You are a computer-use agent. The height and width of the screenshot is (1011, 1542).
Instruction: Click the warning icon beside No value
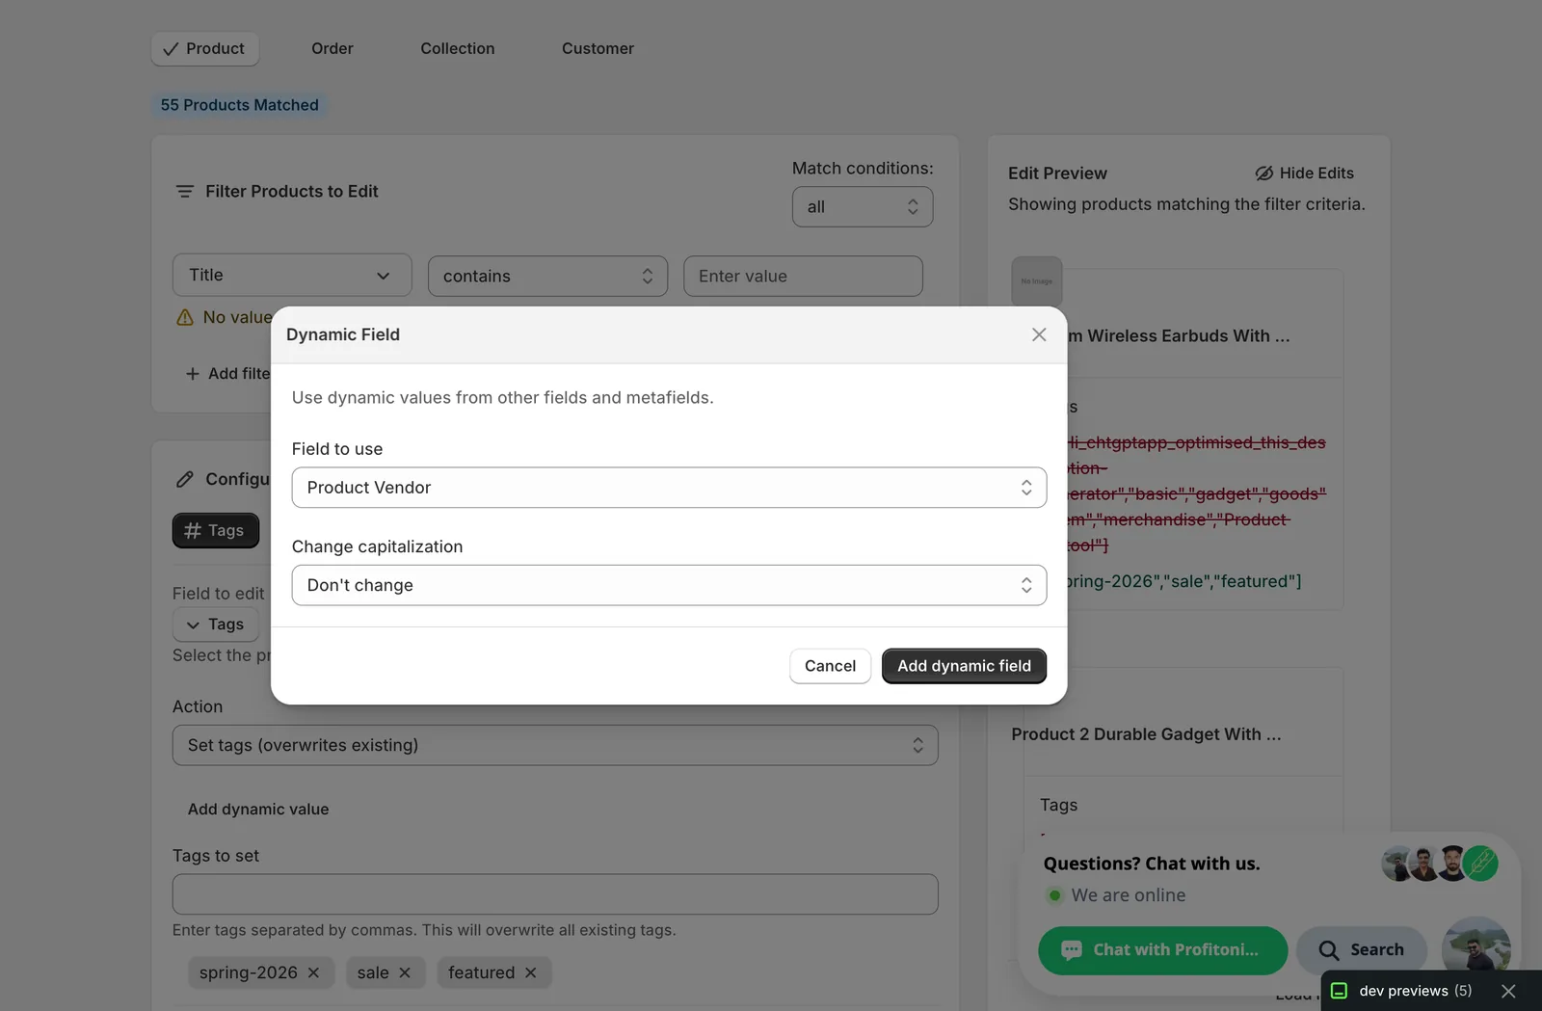(x=185, y=317)
